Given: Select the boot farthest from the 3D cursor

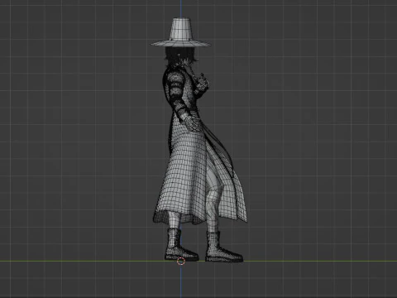Looking at the screenshot, I should click(223, 248).
